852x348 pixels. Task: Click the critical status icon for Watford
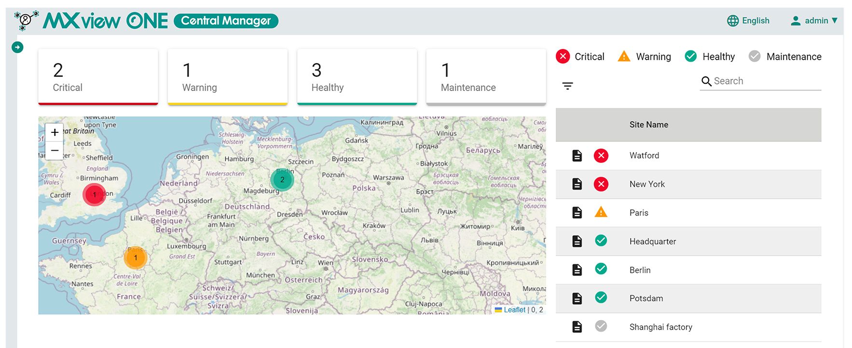(601, 155)
